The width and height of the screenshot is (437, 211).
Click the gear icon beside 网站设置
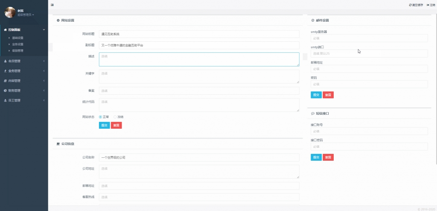pyautogui.click(x=58, y=20)
